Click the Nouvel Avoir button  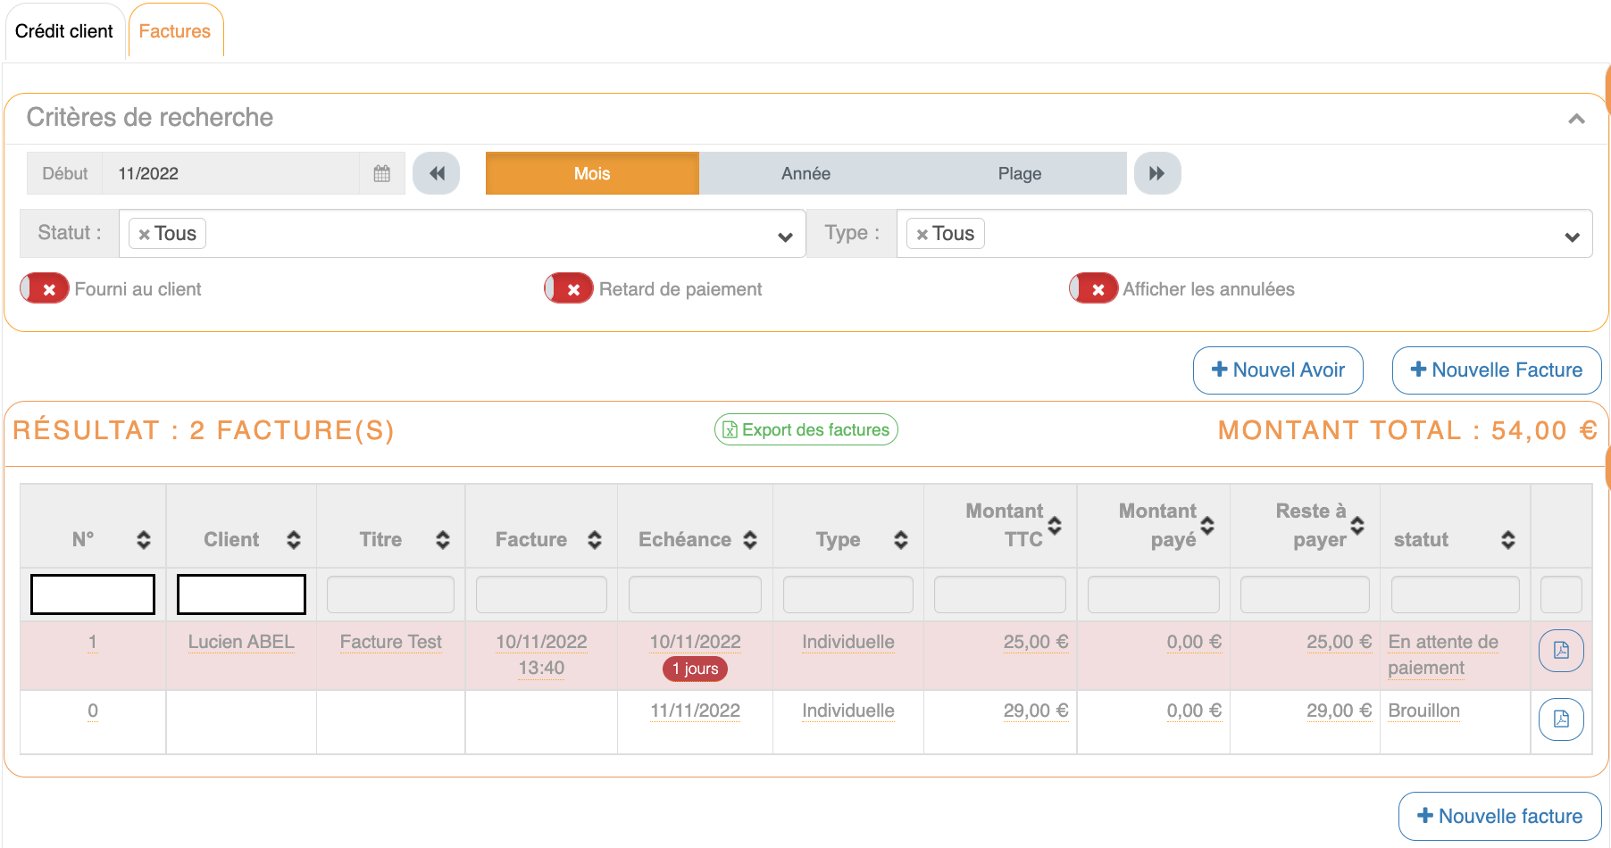click(1277, 370)
